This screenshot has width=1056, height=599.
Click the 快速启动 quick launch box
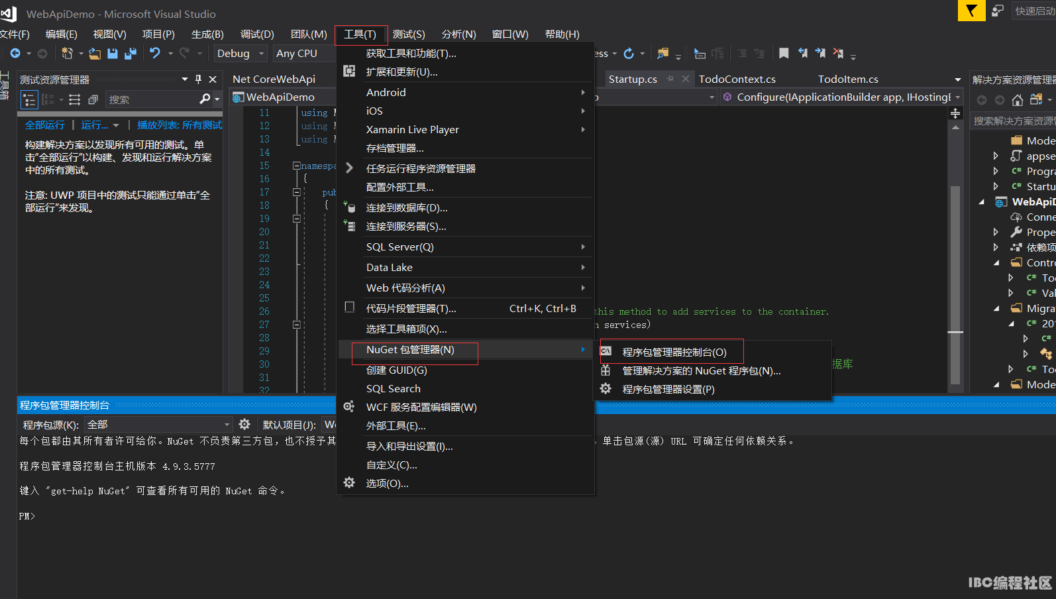click(1033, 11)
